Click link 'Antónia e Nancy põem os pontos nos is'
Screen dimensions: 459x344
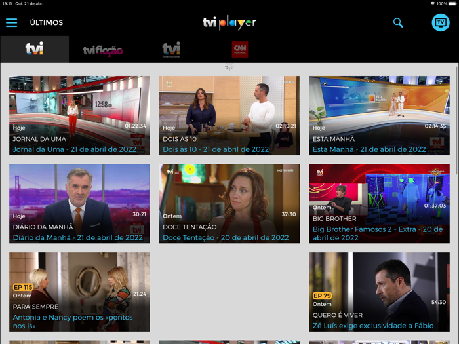click(x=73, y=322)
